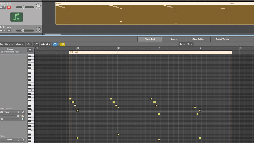This screenshot has width=254, height=143.
Task: Click the Hook region header in Piano Roll
Action: click(x=151, y=52)
